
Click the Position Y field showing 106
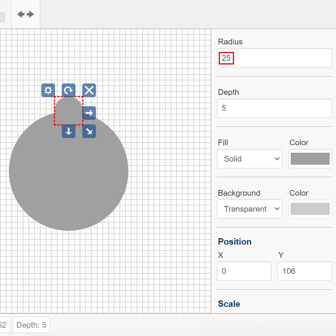[304, 271]
